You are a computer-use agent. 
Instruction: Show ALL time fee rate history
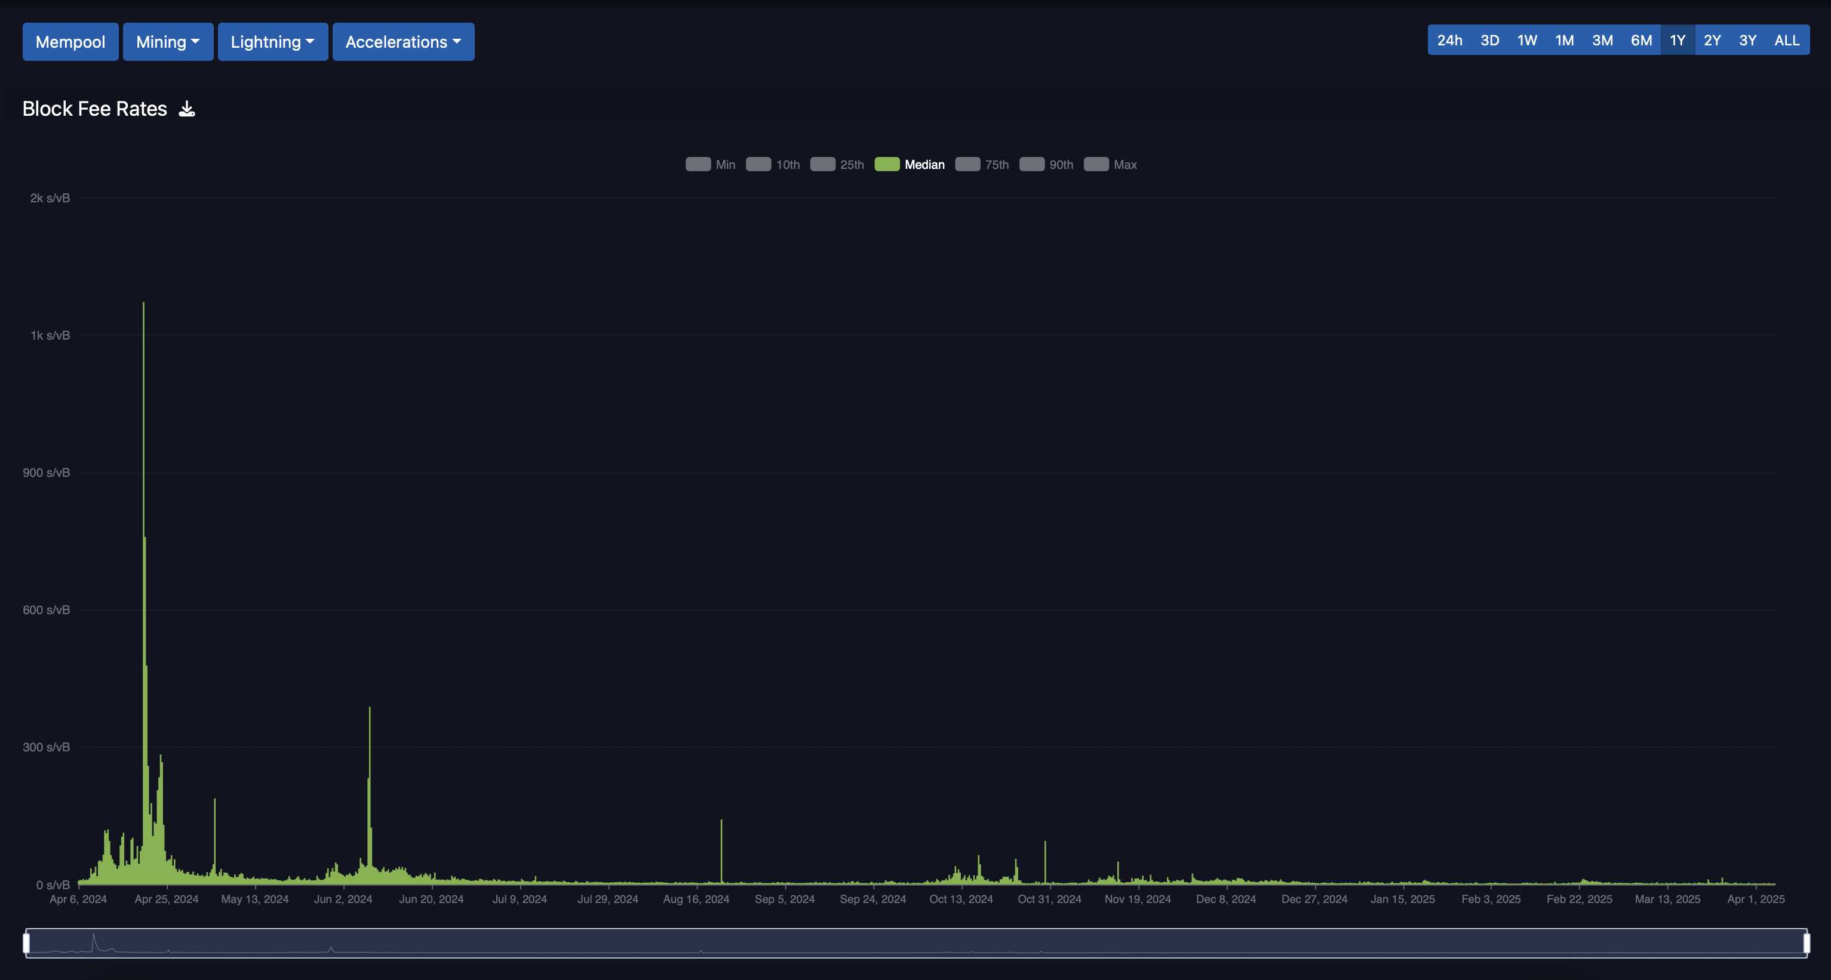[x=1787, y=41]
